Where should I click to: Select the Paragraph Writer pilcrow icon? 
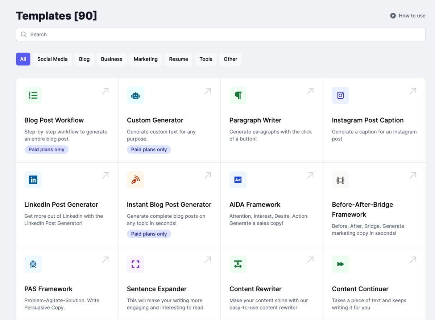click(238, 95)
